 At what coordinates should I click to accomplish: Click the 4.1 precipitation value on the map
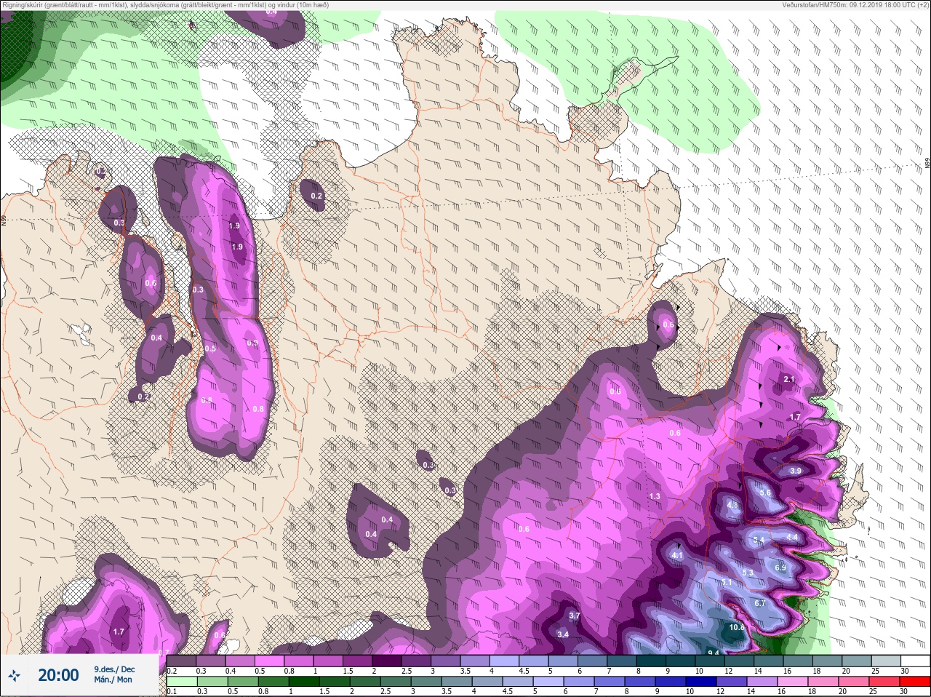tap(677, 555)
